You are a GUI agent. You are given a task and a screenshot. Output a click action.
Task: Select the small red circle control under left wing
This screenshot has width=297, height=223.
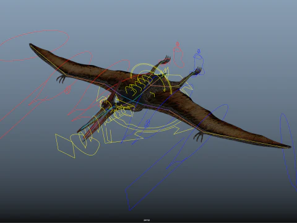(x=67, y=90)
